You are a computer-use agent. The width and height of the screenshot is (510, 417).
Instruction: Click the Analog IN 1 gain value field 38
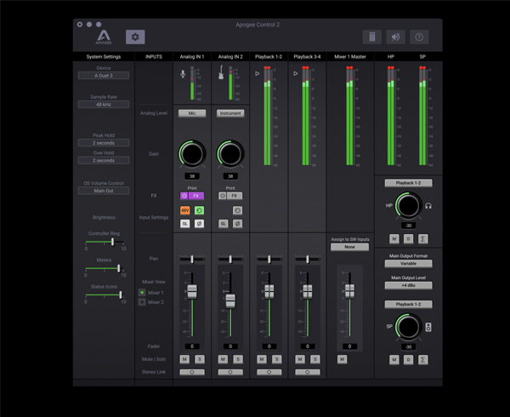click(x=192, y=176)
